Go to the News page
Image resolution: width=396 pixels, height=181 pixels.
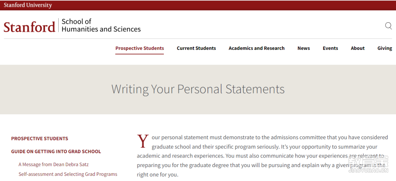tap(304, 48)
